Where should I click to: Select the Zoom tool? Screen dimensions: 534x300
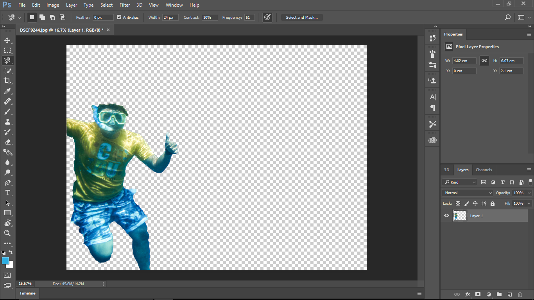(x=7, y=233)
